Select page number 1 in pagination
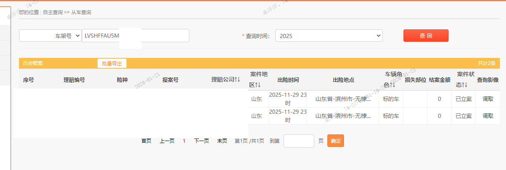Image resolution: width=506 pixels, height=170 pixels. pos(184,141)
